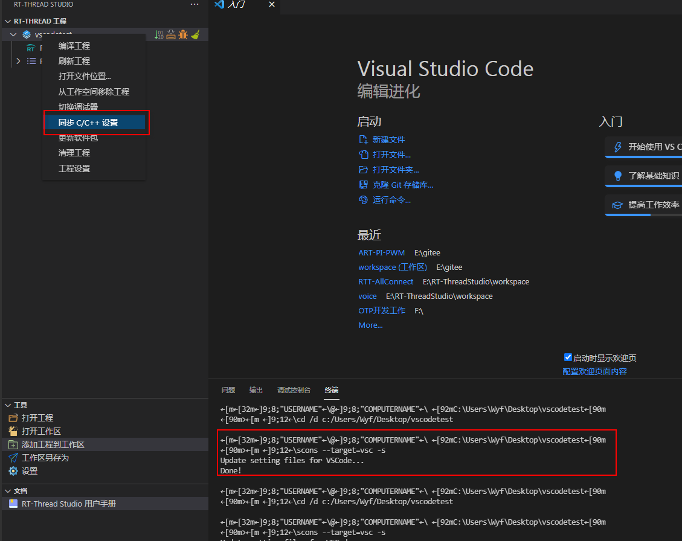682x541 pixels.
Task: Click the build project icon (01/10 arrow)
Action: [x=159, y=34]
